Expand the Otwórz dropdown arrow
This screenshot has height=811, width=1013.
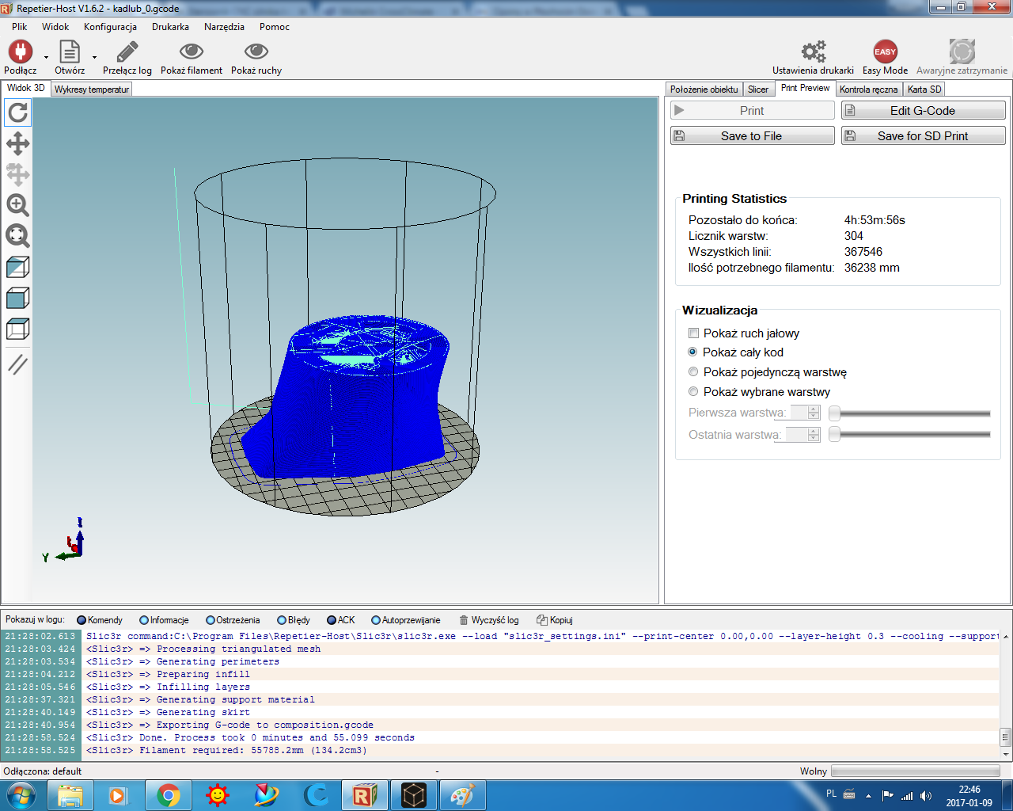[x=94, y=57]
